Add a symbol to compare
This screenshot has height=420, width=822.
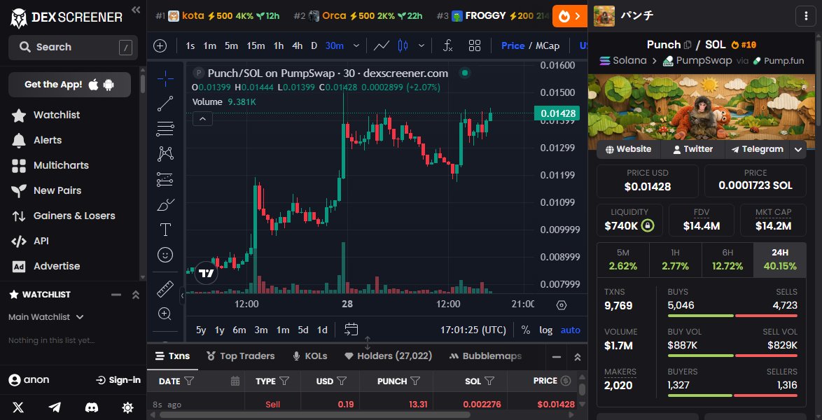160,45
